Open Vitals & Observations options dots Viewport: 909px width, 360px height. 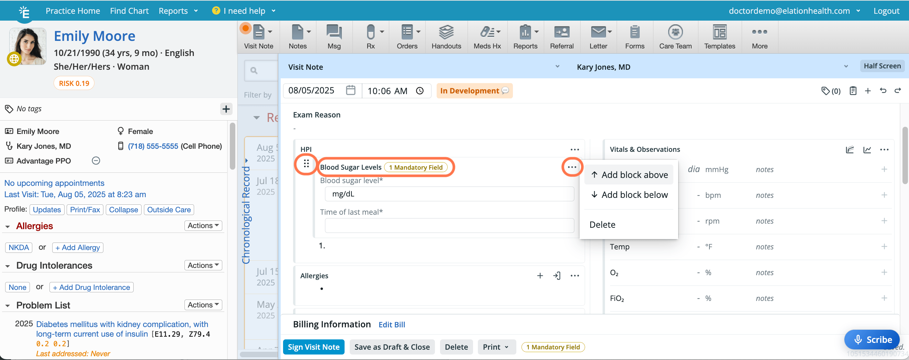coord(884,150)
